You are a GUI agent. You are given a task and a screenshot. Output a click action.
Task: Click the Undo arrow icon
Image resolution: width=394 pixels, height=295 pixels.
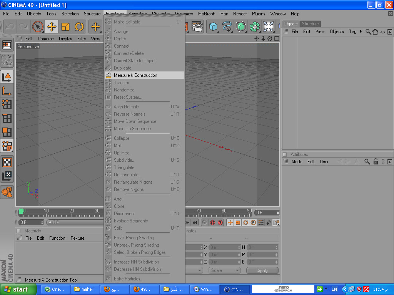point(10,27)
